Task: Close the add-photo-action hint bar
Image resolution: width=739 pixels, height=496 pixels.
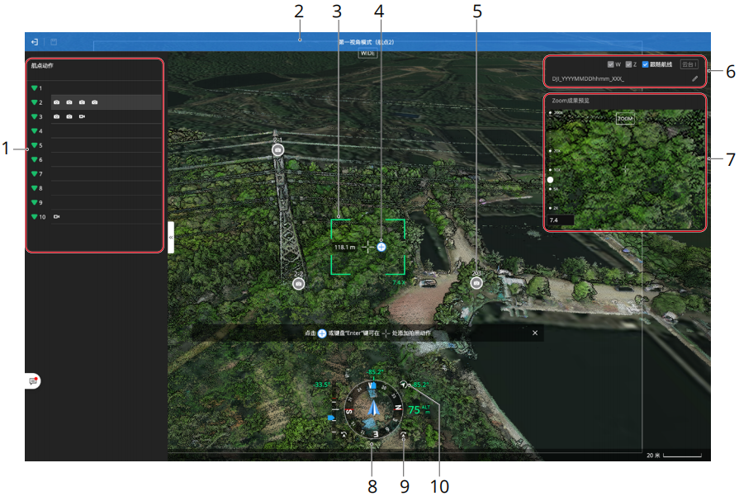Action: pyautogui.click(x=535, y=333)
